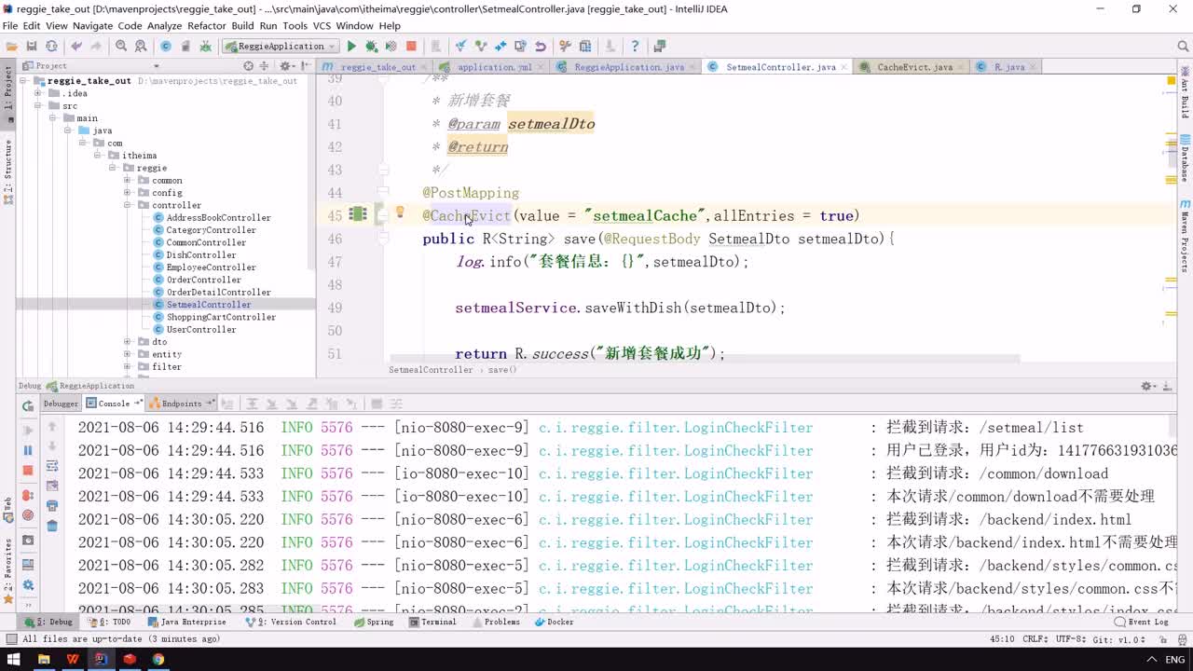The width and height of the screenshot is (1193, 671).
Task: Open the DishController class in the tree
Action: [x=200, y=254]
